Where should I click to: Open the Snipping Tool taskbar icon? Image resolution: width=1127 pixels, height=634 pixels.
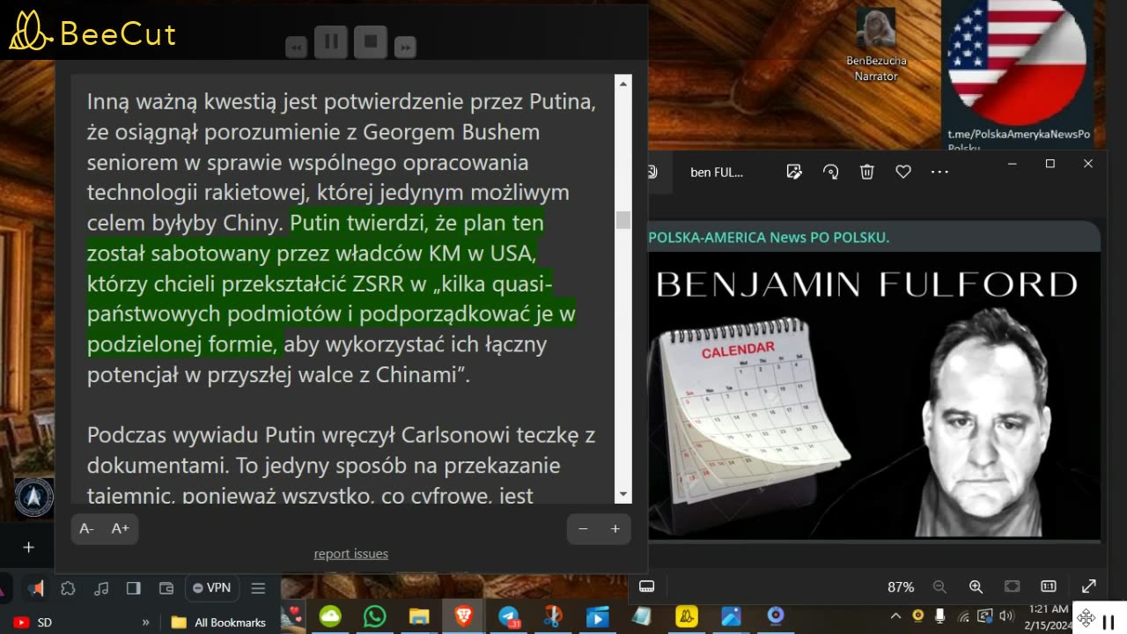553,616
